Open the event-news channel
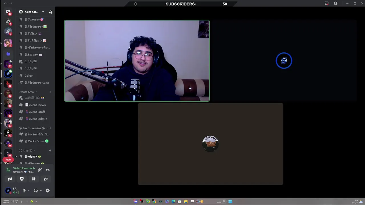The height and width of the screenshot is (205, 365). pos(35,105)
